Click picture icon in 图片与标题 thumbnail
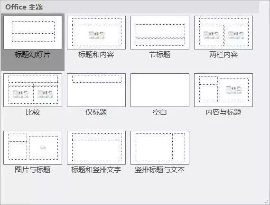This screenshot has height=205, width=270. point(43,148)
